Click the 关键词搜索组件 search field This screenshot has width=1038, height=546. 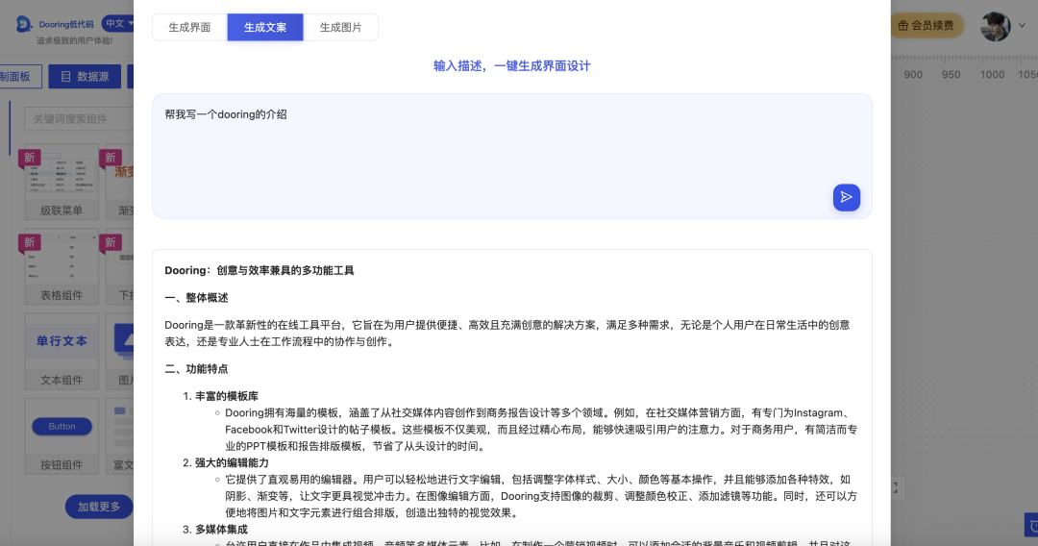tap(80, 119)
